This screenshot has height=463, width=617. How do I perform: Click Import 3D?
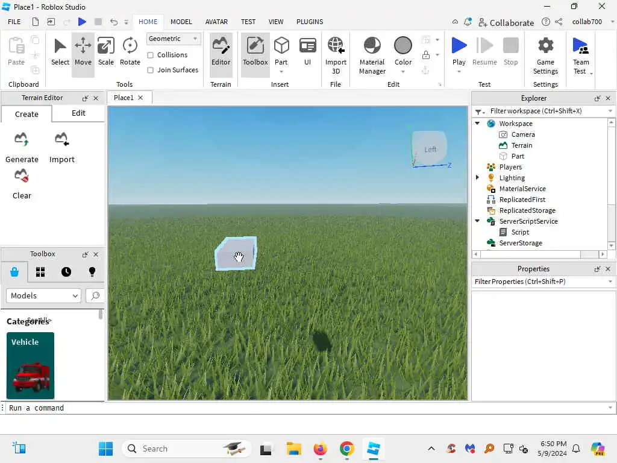tap(336, 55)
